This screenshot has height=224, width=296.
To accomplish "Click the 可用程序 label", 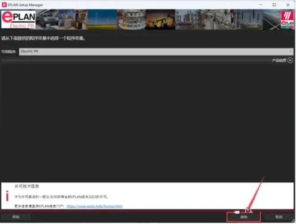I will point(9,52).
